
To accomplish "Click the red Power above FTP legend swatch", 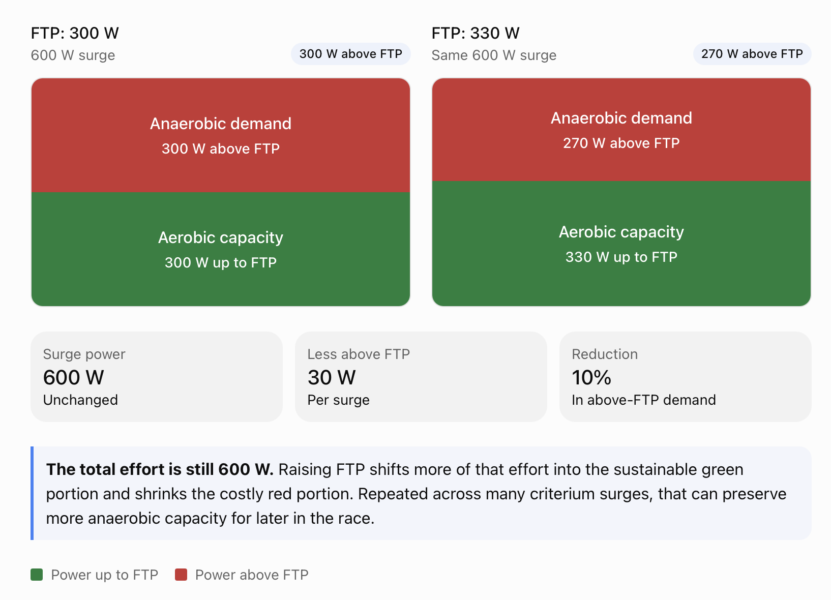I will coord(181,575).
